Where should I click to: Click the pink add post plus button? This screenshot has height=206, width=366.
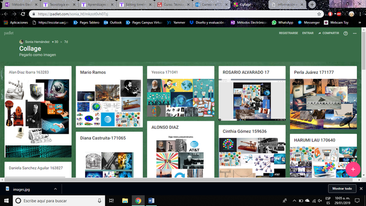click(353, 169)
